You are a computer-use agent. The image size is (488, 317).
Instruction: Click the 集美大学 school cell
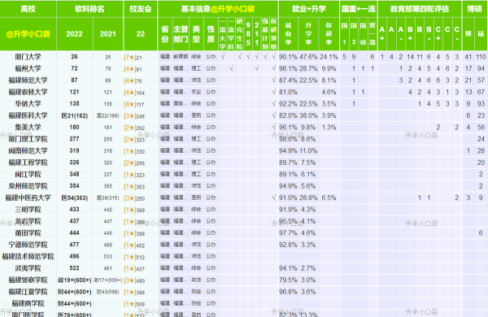tap(28, 128)
